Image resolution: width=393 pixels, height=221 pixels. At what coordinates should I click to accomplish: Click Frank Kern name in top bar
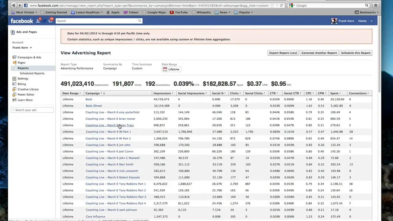click(x=346, y=21)
